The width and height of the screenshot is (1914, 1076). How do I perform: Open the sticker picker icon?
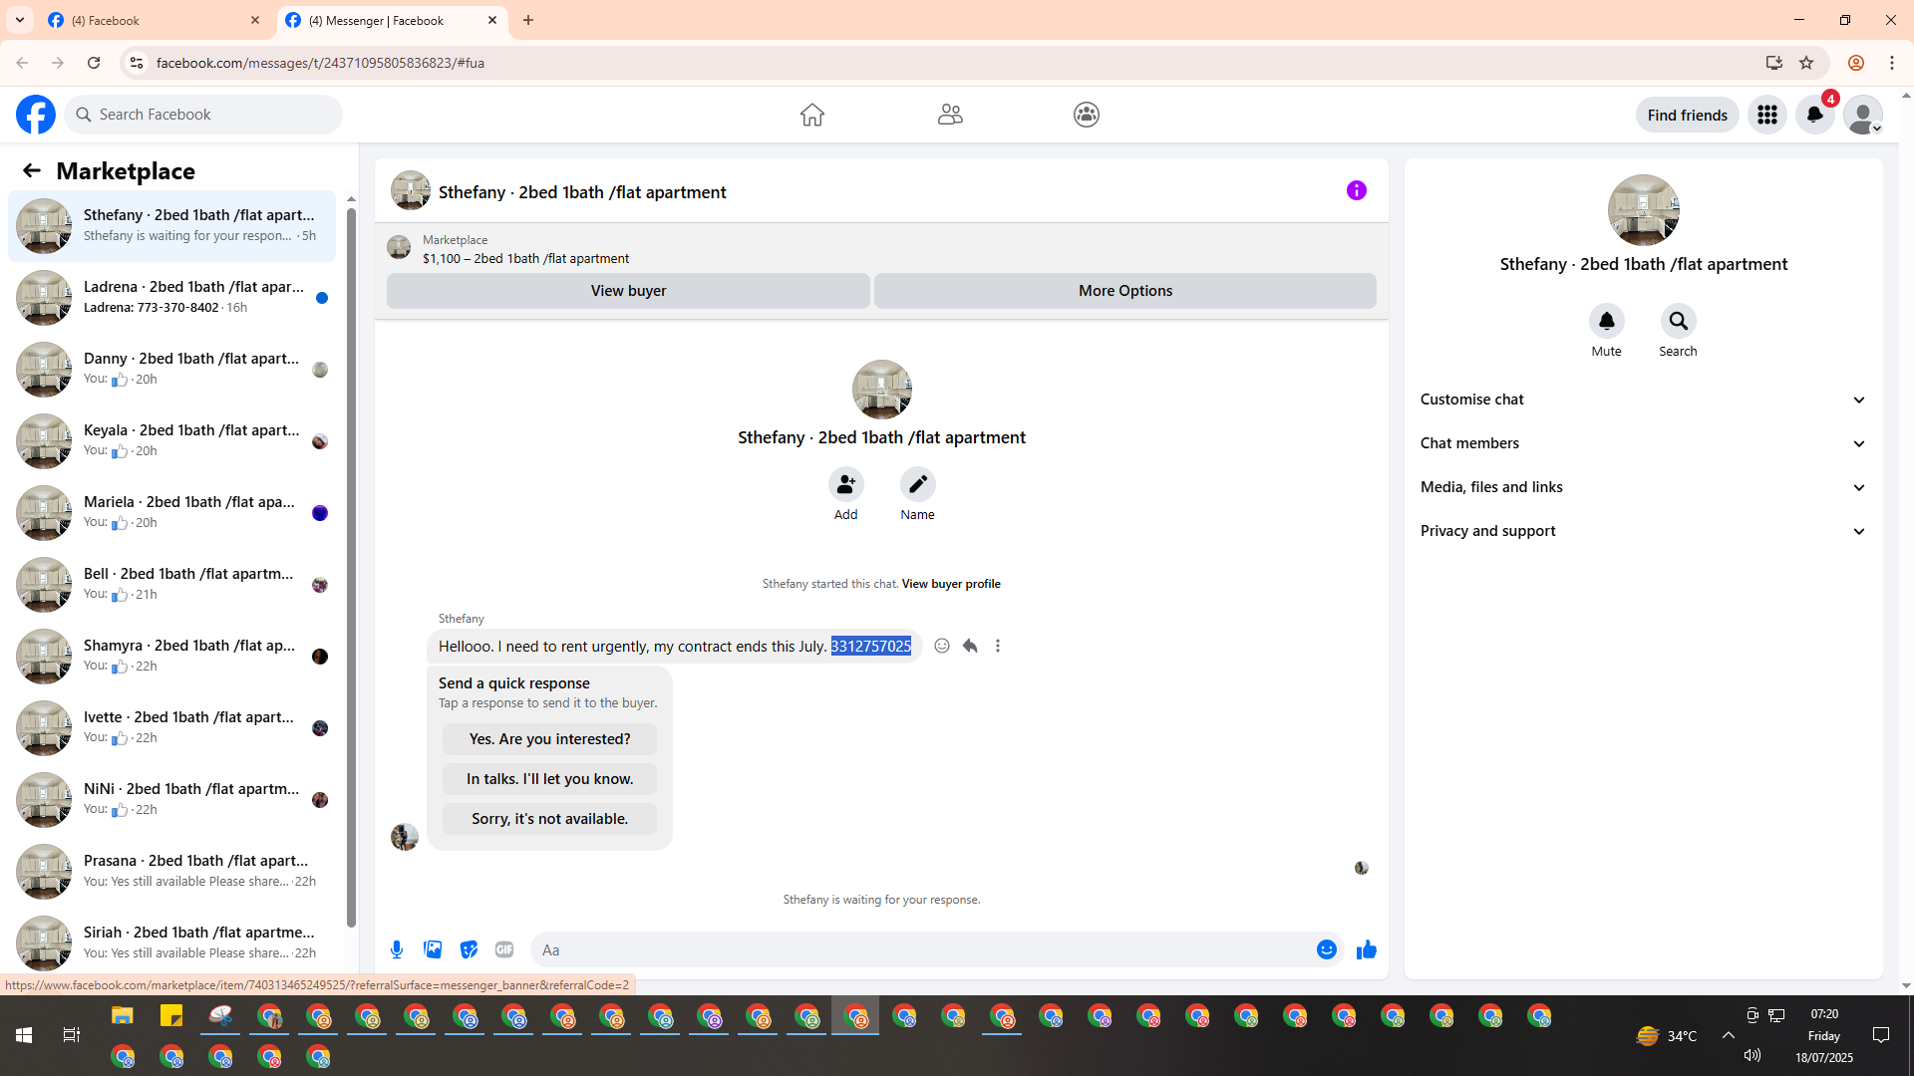(x=469, y=949)
